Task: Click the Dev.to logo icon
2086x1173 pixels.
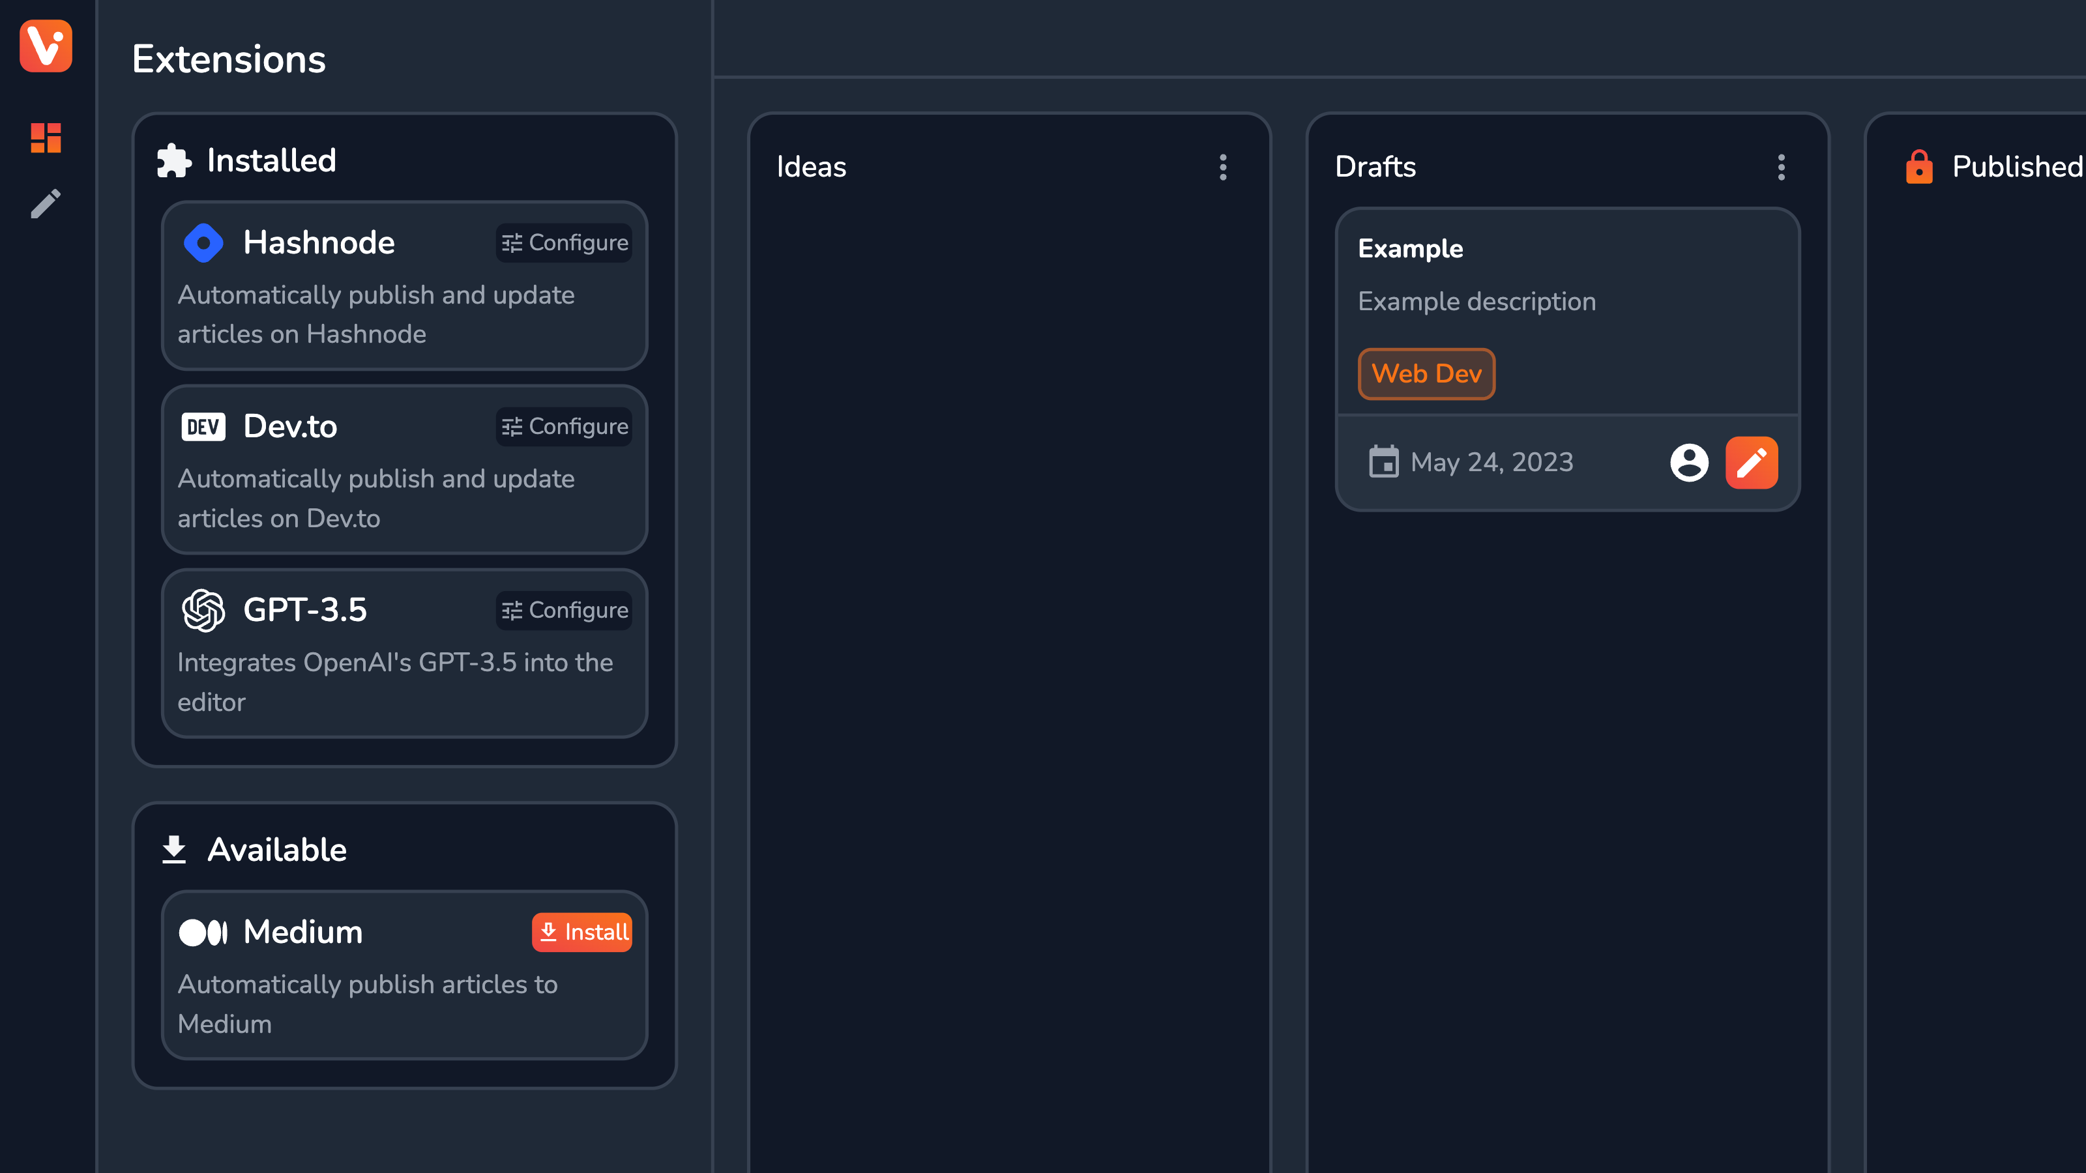Action: click(x=203, y=427)
